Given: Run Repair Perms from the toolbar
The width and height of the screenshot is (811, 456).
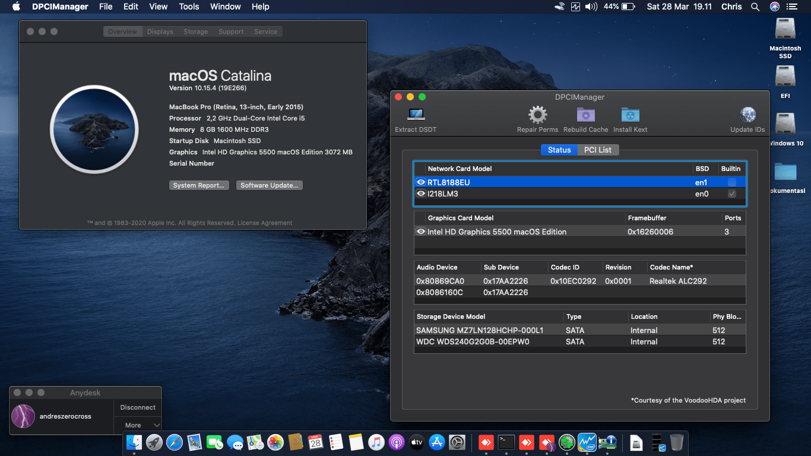Looking at the screenshot, I should pyautogui.click(x=537, y=115).
